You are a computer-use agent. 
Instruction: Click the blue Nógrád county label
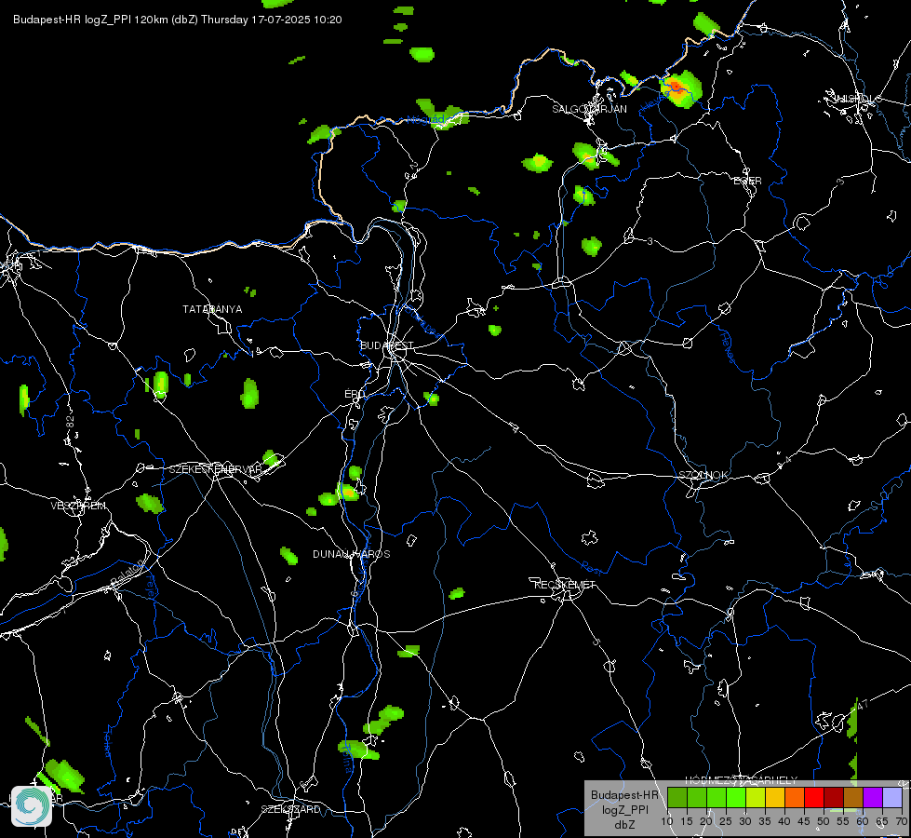pyautogui.click(x=426, y=119)
